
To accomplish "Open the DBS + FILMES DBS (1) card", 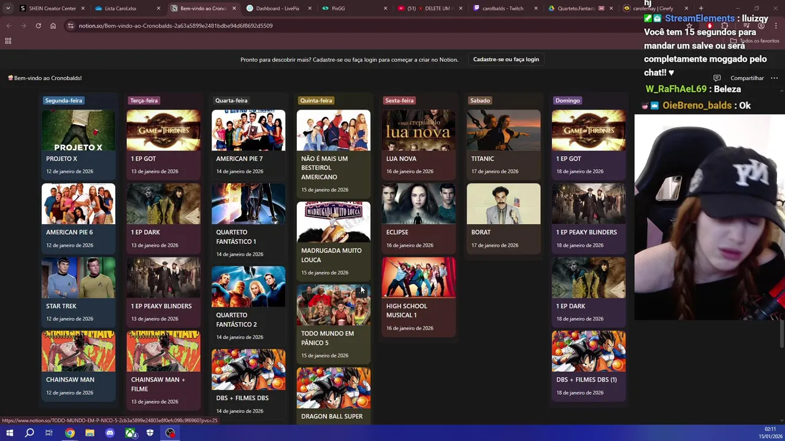I will pos(589,366).
